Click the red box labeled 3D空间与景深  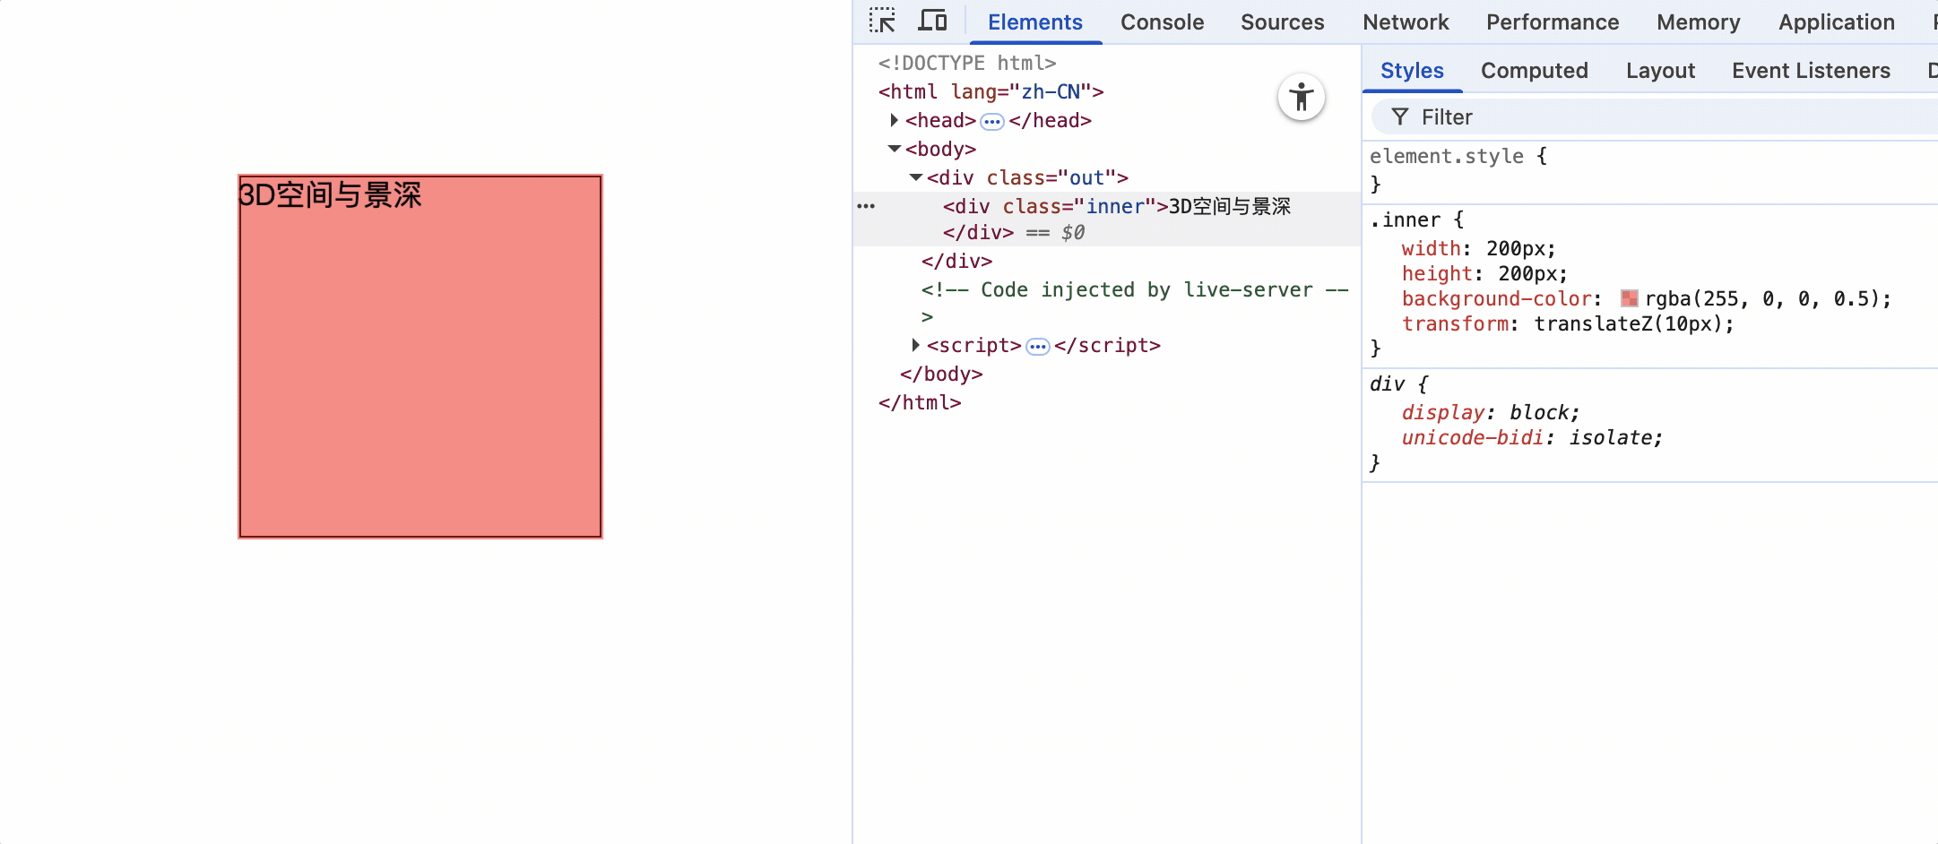420,357
